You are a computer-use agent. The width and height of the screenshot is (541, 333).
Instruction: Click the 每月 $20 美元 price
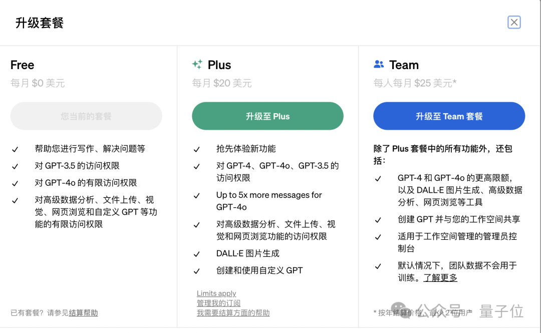tap(222, 83)
